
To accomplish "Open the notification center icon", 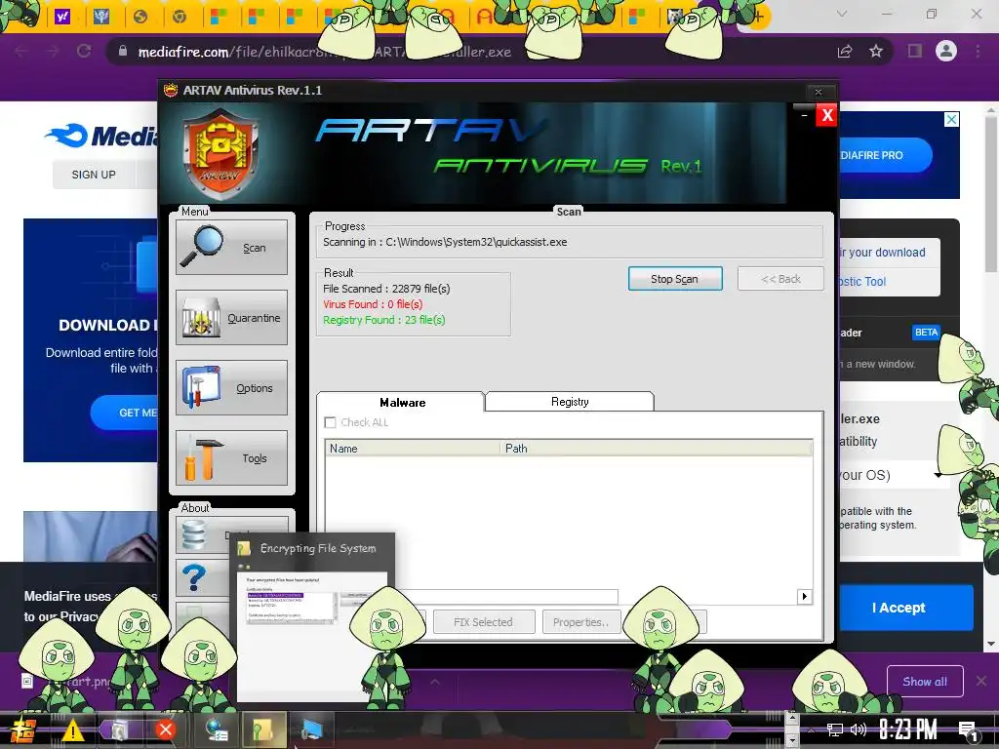I will coord(968,730).
